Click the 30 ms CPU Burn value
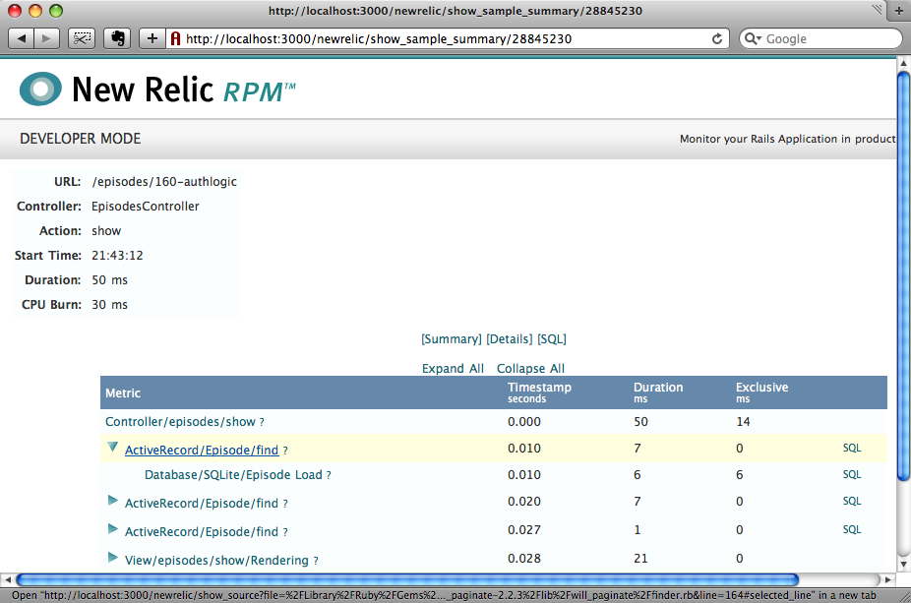The width and height of the screenshot is (911, 603). pos(110,305)
